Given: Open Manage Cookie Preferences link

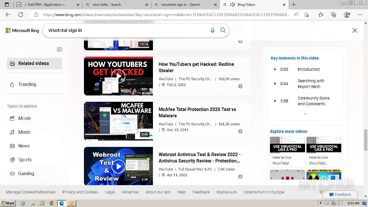Looking at the screenshot, I should pyautogui.click(x=30, y=192).
